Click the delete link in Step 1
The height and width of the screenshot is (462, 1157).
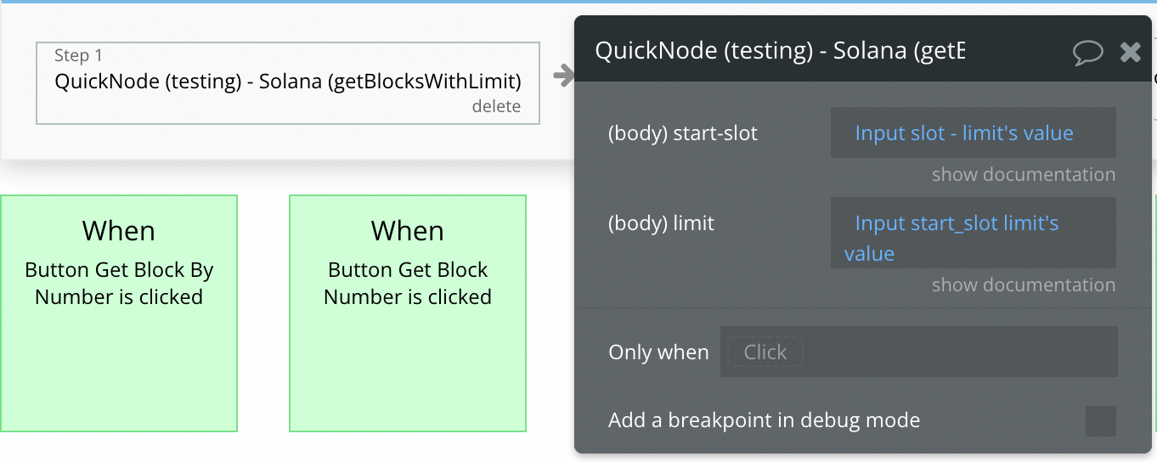(496, 106)
